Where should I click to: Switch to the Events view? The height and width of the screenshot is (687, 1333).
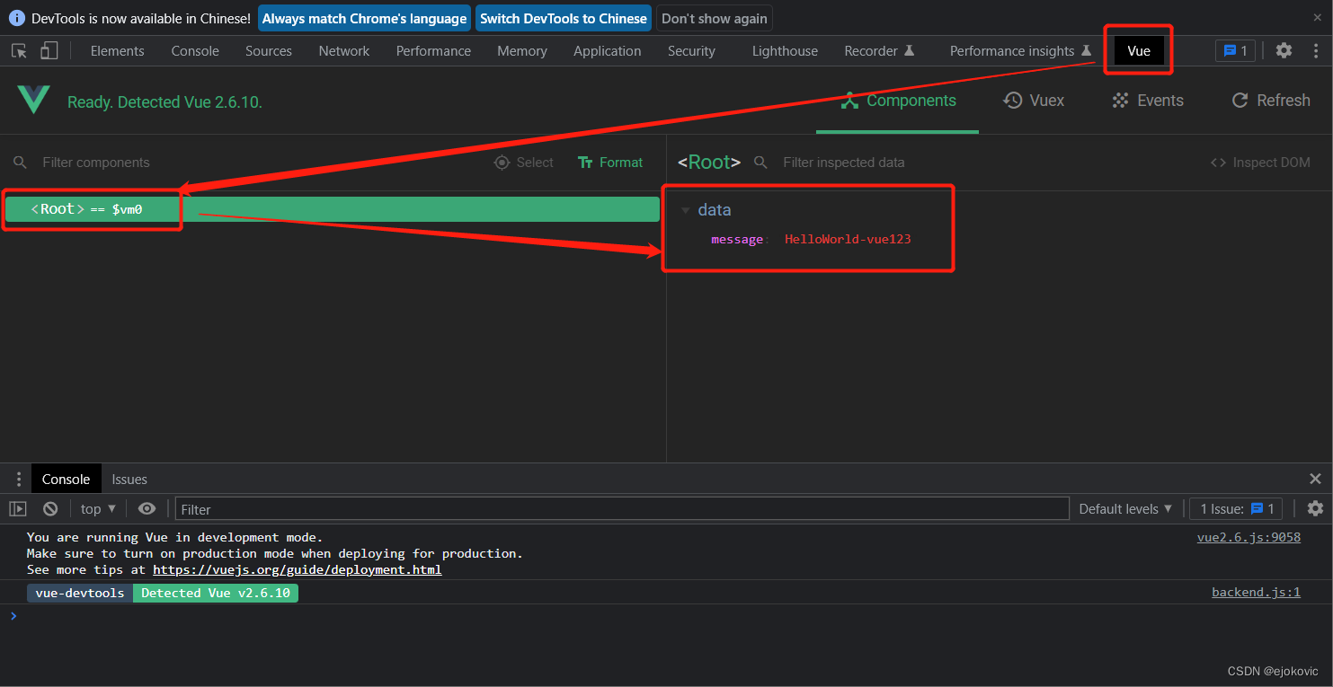pos(1148,101)
